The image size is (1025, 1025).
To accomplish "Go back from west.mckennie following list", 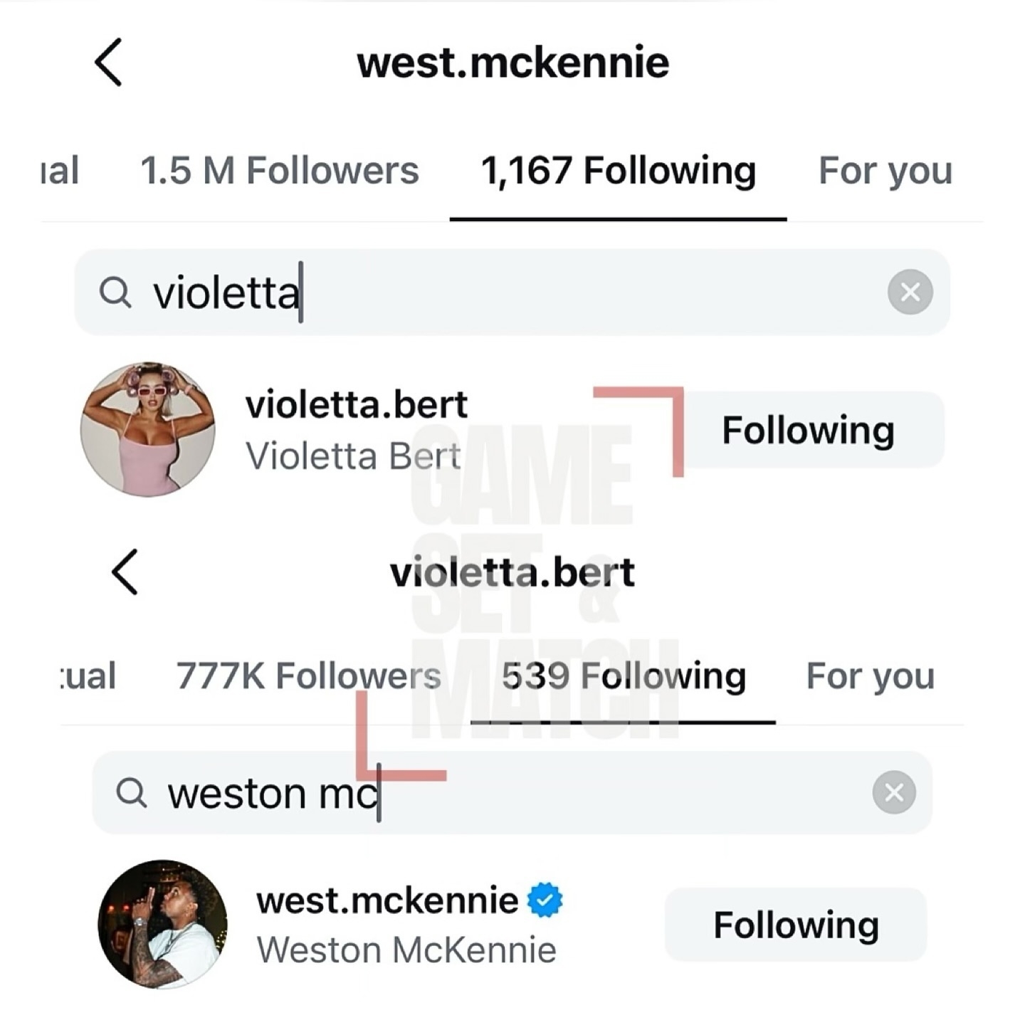I will click(x=109, y=63).
